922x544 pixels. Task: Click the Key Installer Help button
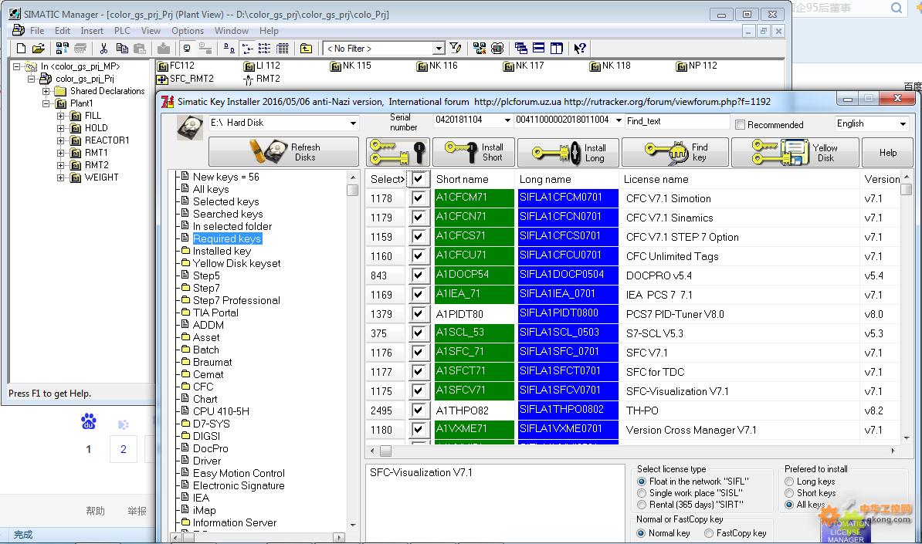coord(888,152)
